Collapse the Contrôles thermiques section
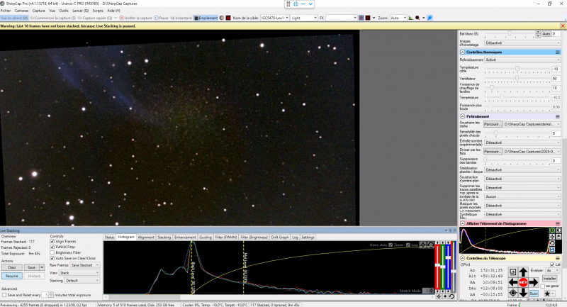 click(x=463, y=52)
